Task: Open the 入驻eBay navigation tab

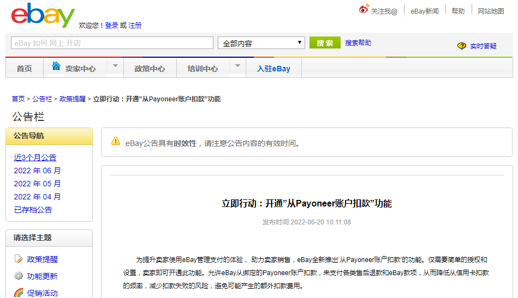Action: [273, 69]
